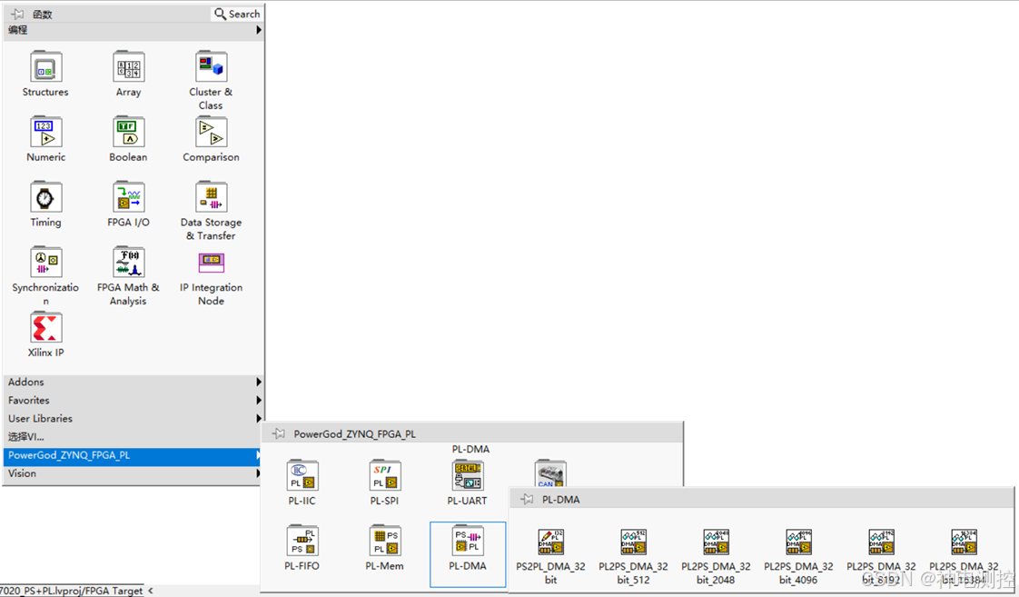Open the Comparison palette
The image size is (1019, 597).
tap(212, 133)
